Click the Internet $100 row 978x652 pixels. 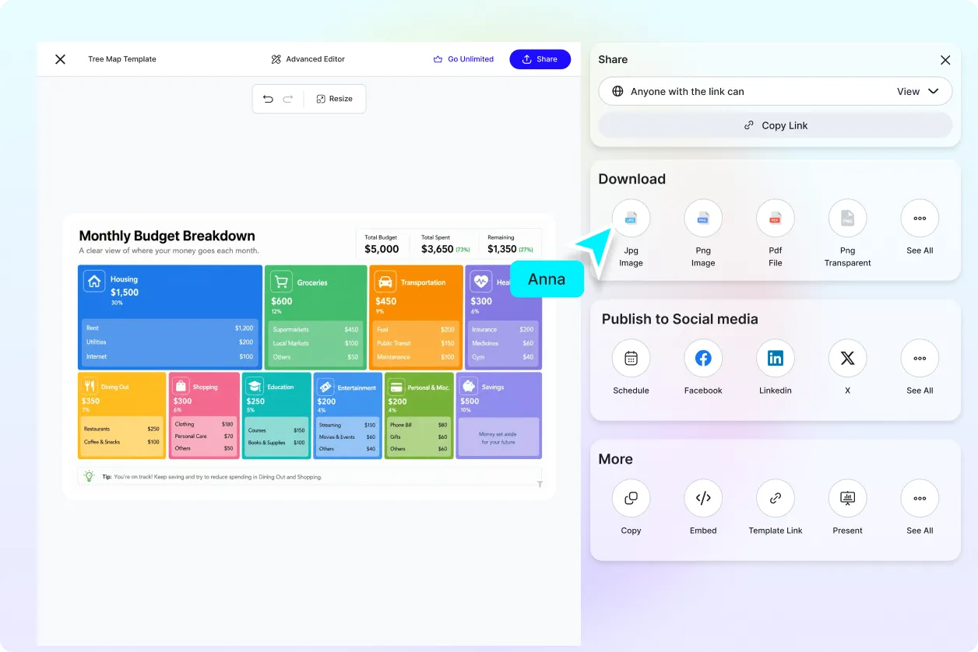[x=170, y=356]
